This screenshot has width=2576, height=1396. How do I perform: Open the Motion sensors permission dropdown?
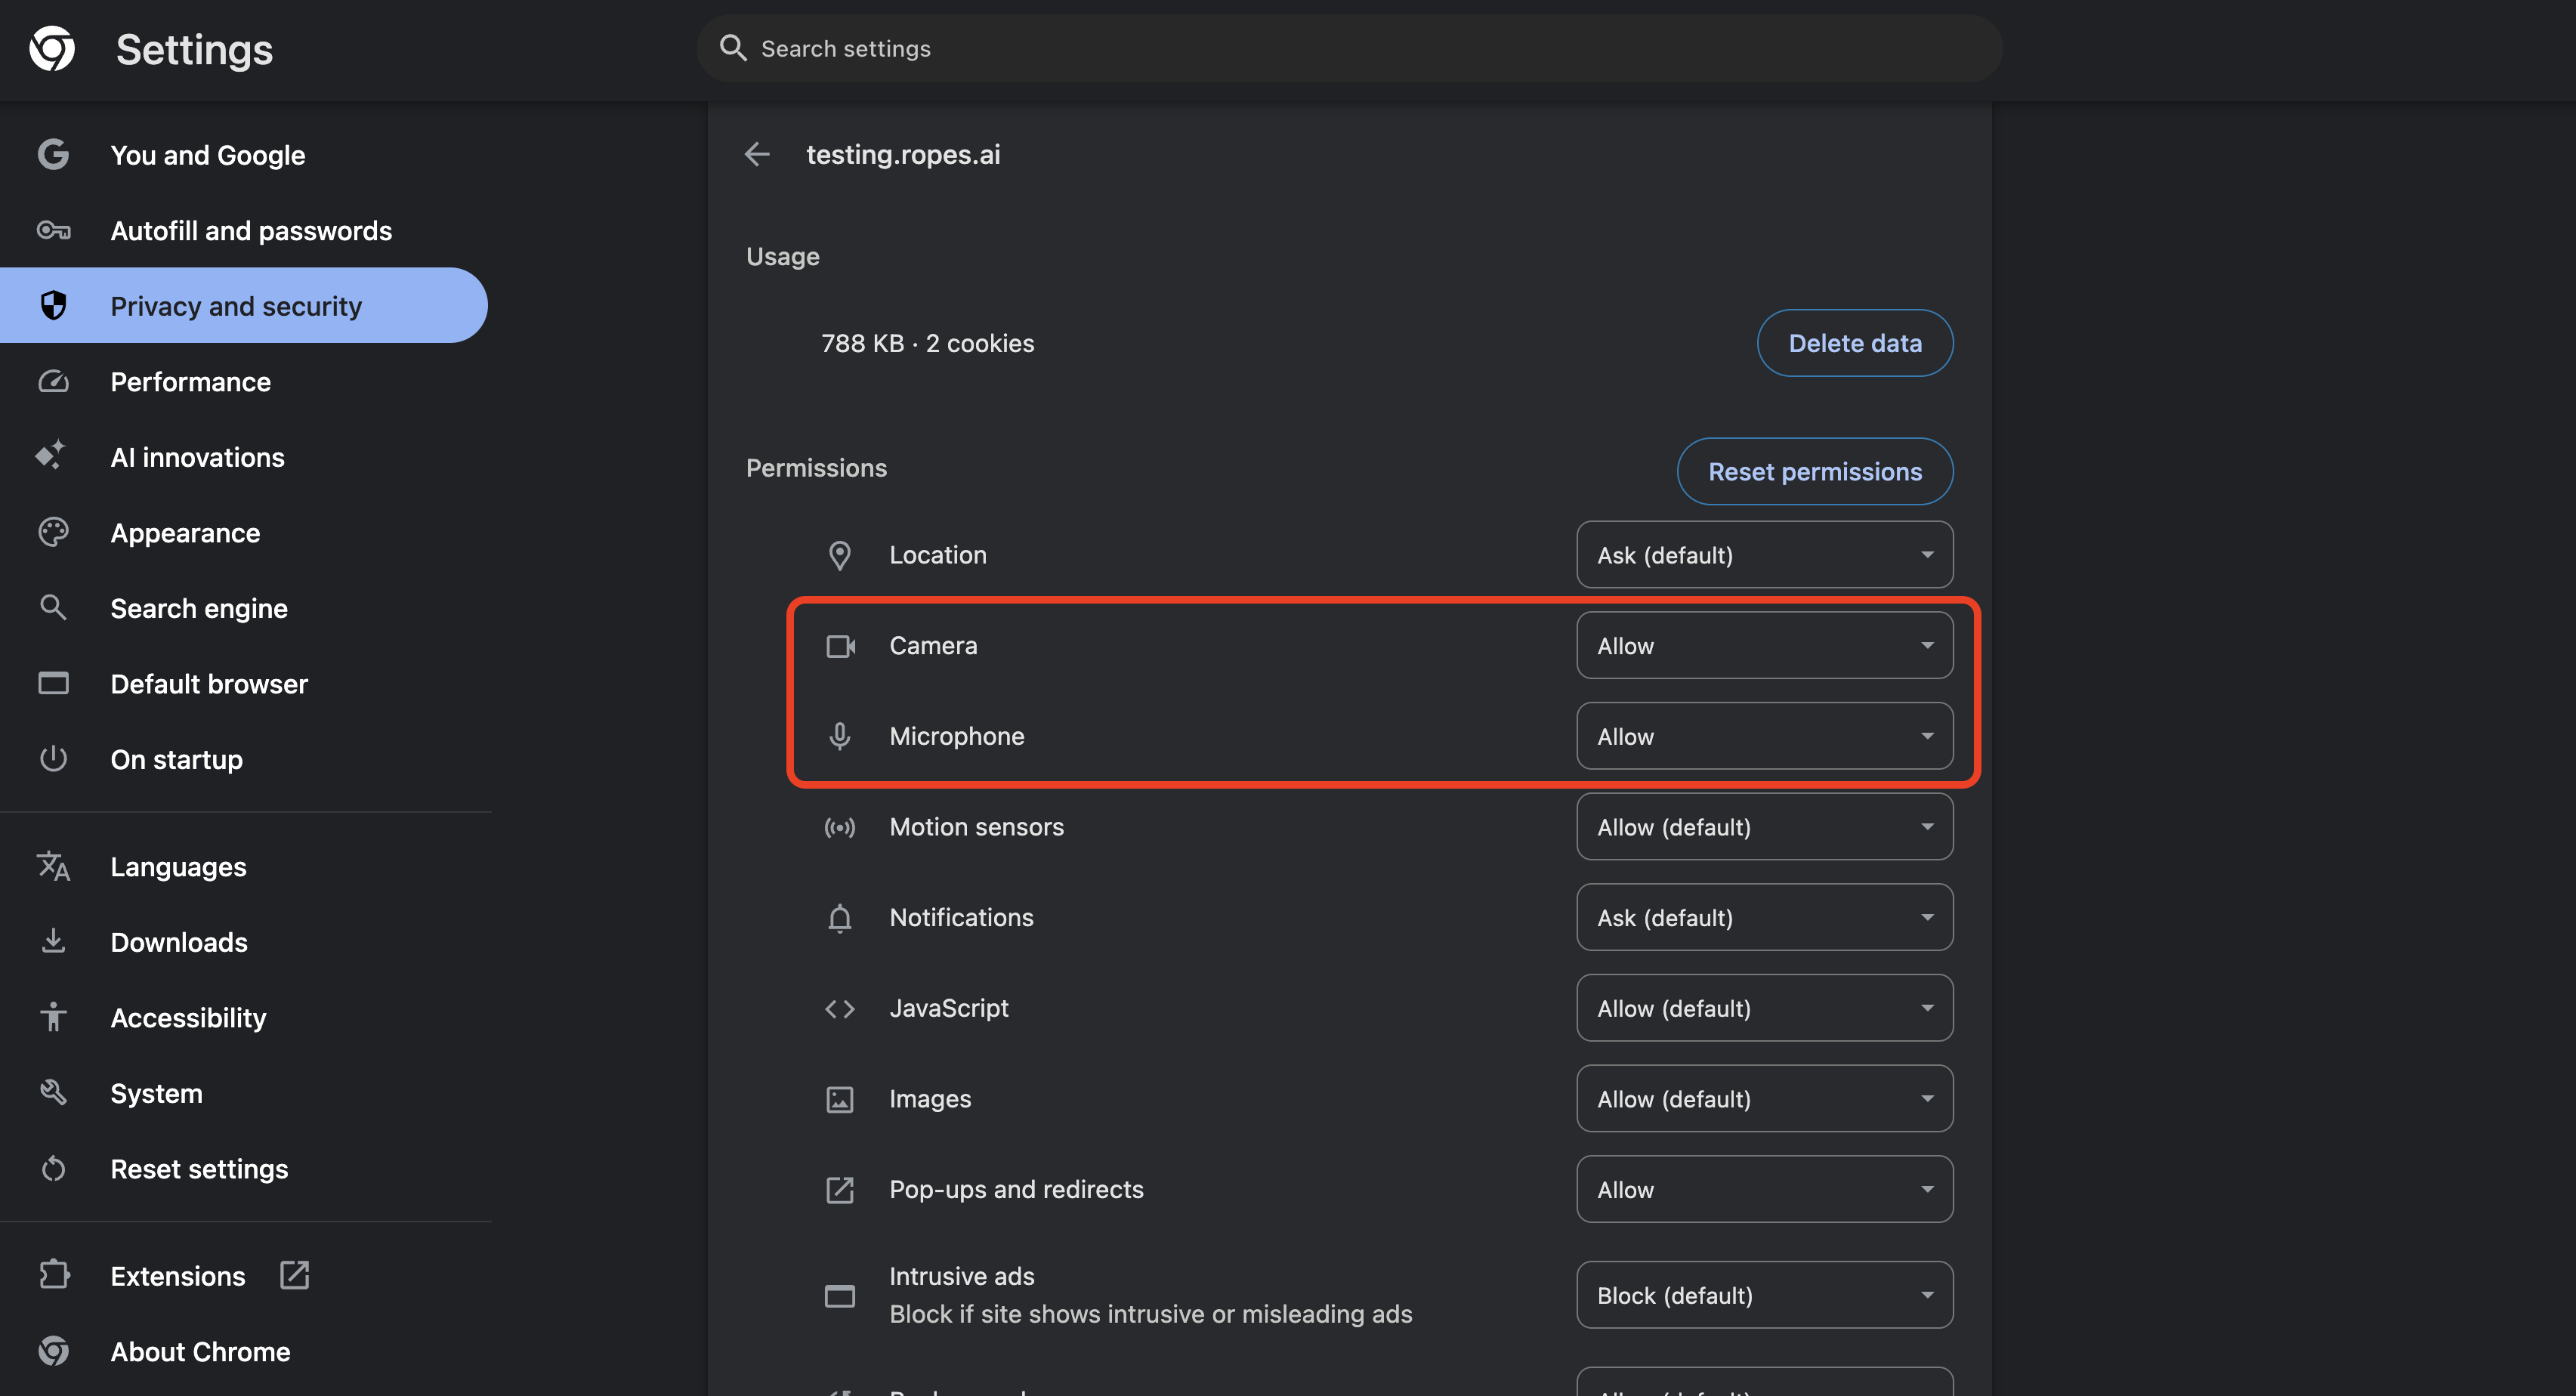point(1765,827)
